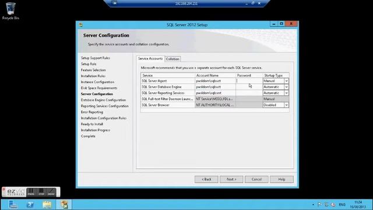Launch PowerShell from the taskbar
The image size is (373, 210).
coord(30,205)
